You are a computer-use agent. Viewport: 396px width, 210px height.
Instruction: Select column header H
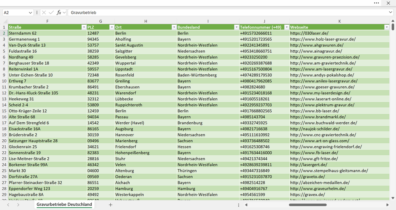coord(146,21)
